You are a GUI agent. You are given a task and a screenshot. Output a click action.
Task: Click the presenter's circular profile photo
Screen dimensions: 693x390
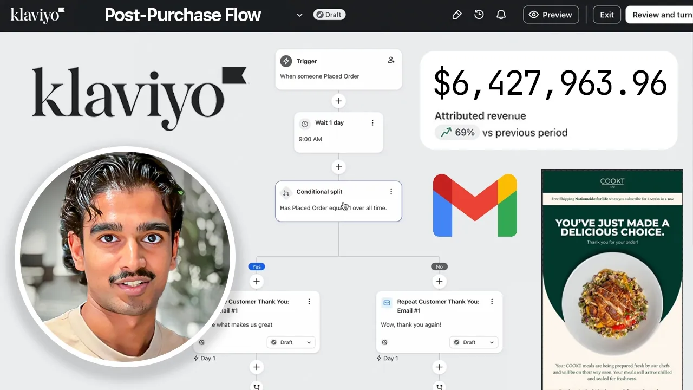click(125, 256)
